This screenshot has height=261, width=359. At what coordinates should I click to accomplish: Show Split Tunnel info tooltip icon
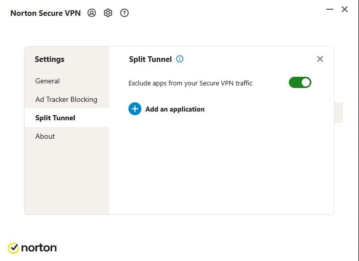(180, 59)
